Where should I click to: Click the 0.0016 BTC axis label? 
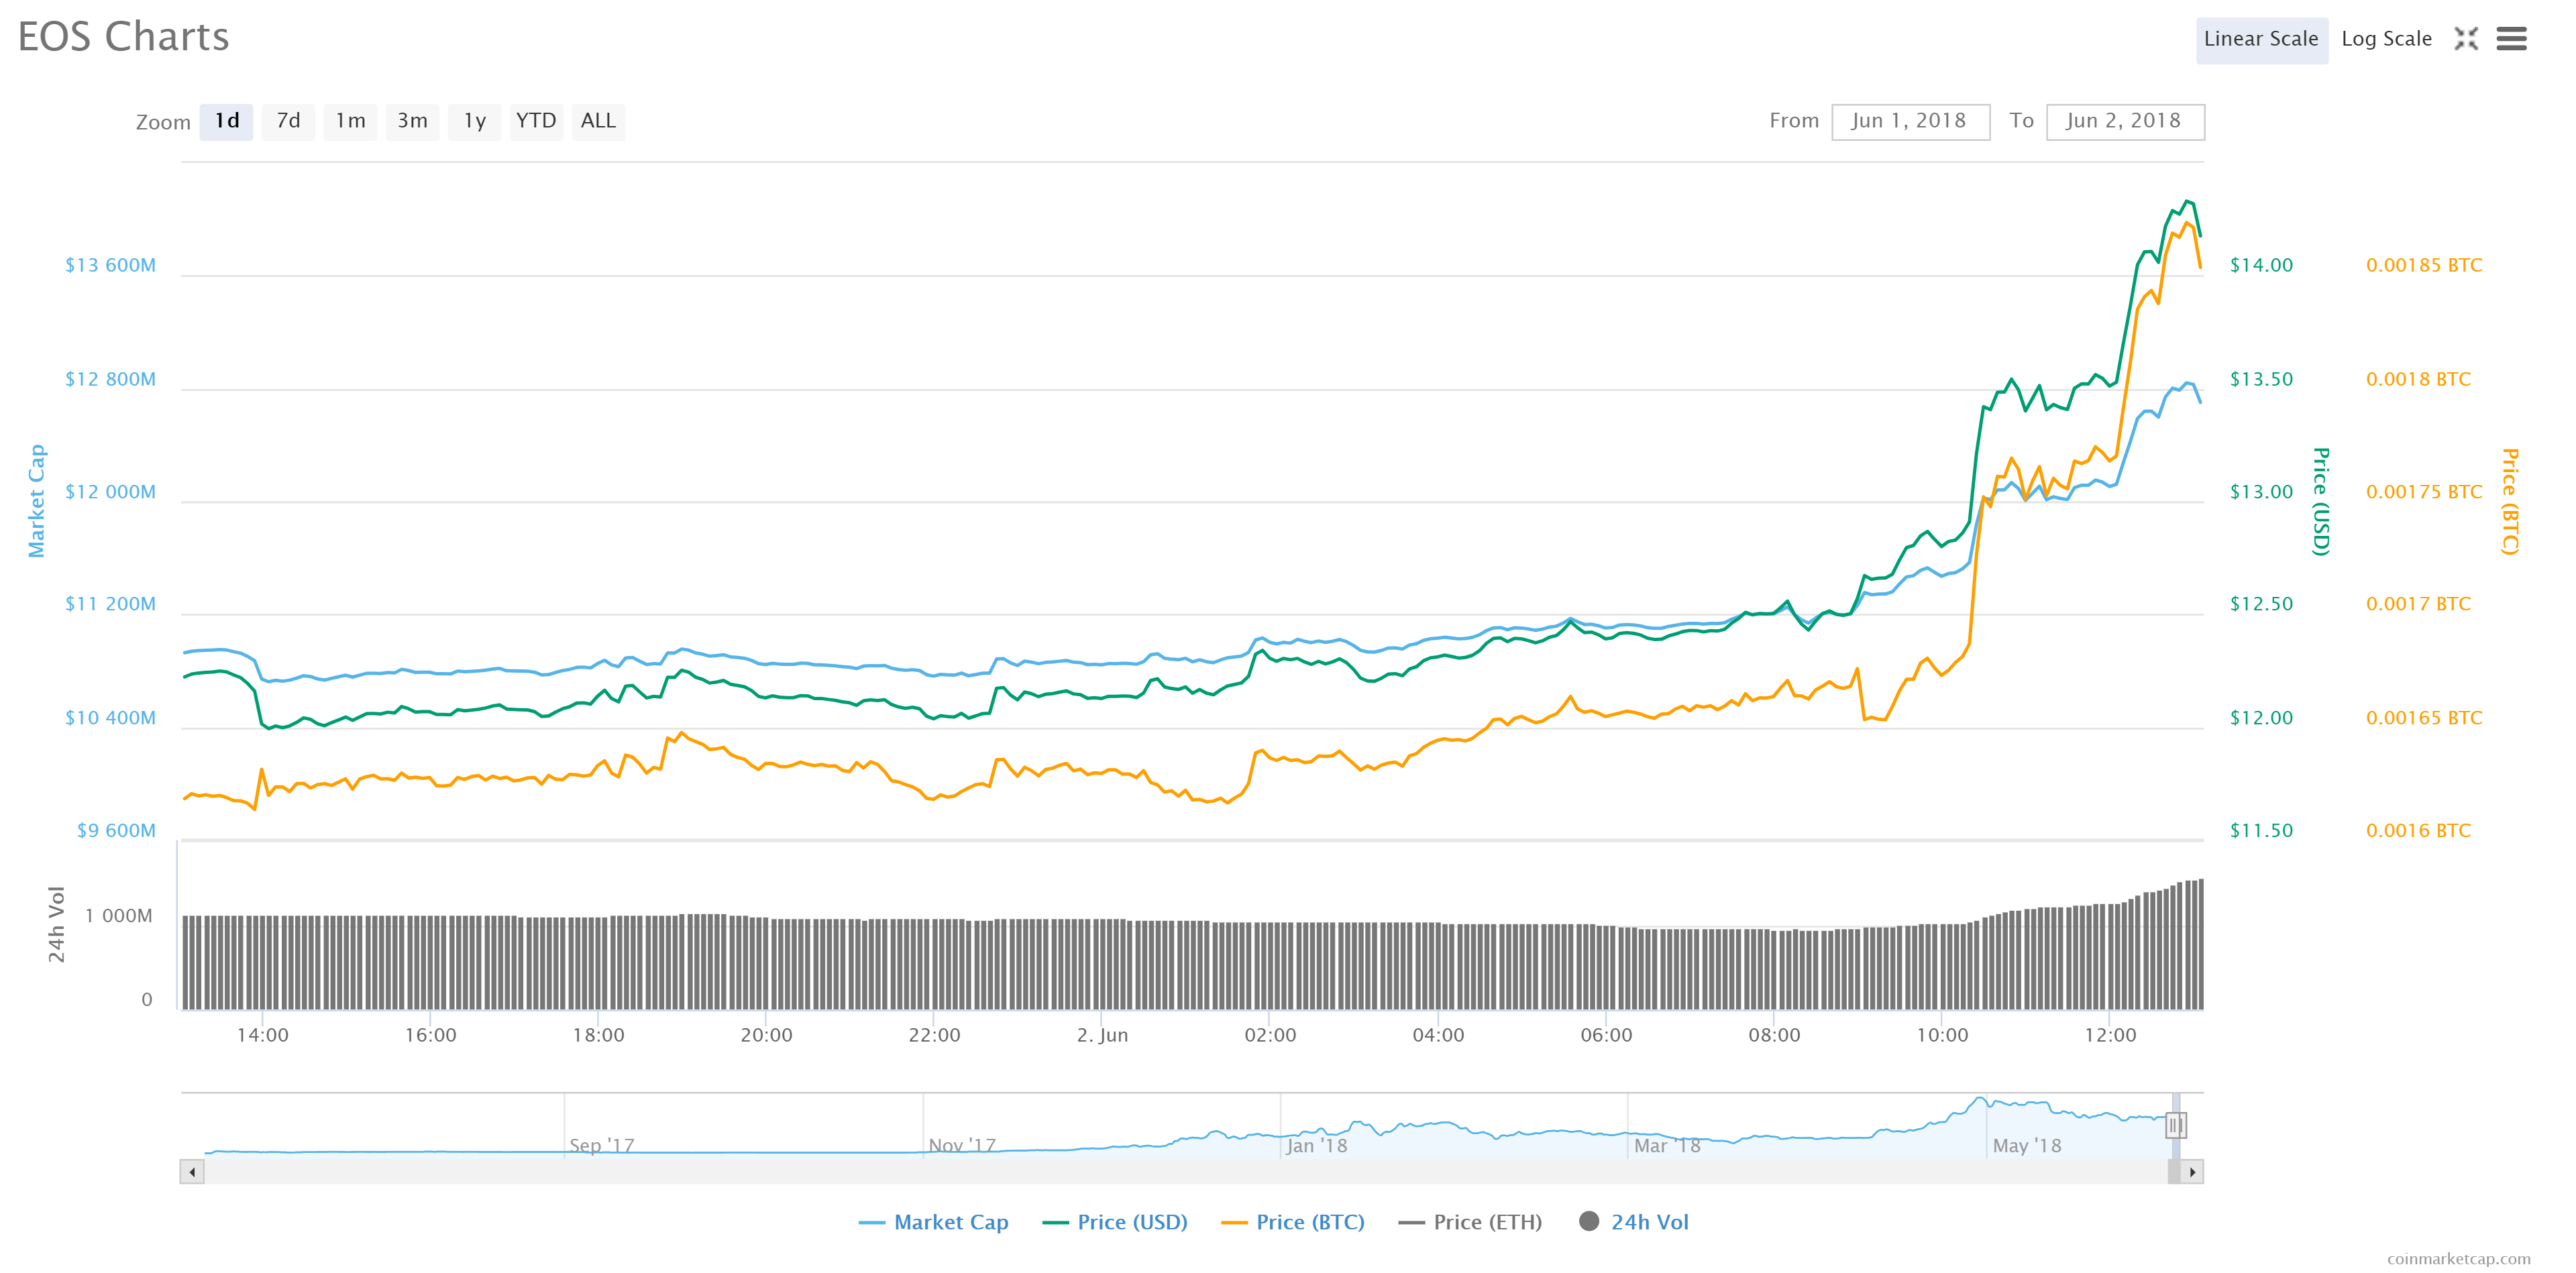tap(2418, 831)
